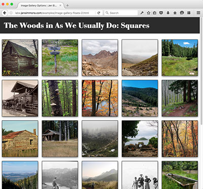Open a new tab with plus button

click(x=67, y=6)
